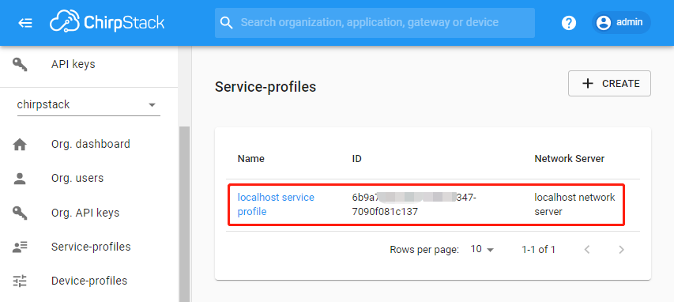
Task: Click the Rows per page label
Action: point(424,250)
